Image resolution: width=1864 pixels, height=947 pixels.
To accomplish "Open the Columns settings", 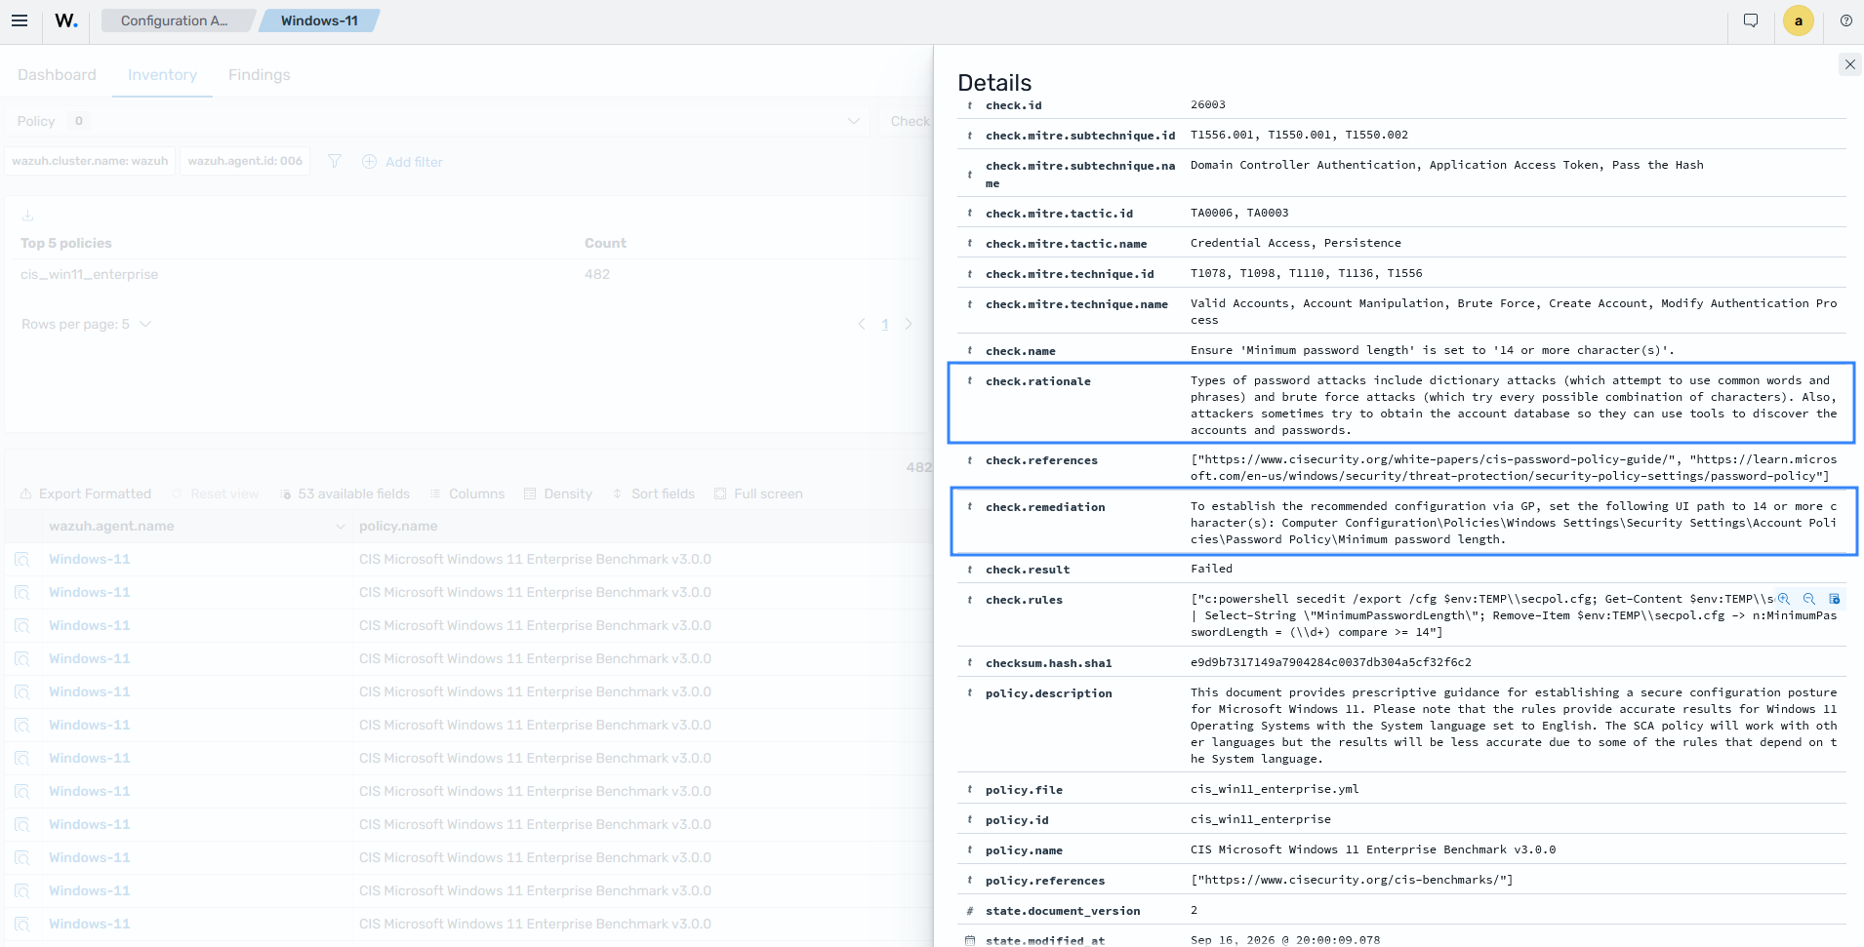I will pos(467,493).
